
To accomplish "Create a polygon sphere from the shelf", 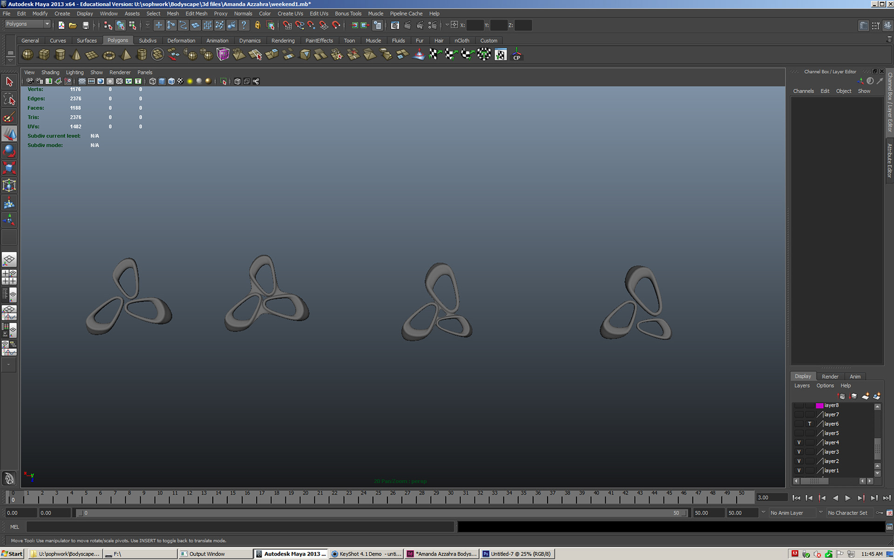I will click(x=27, y=55).
